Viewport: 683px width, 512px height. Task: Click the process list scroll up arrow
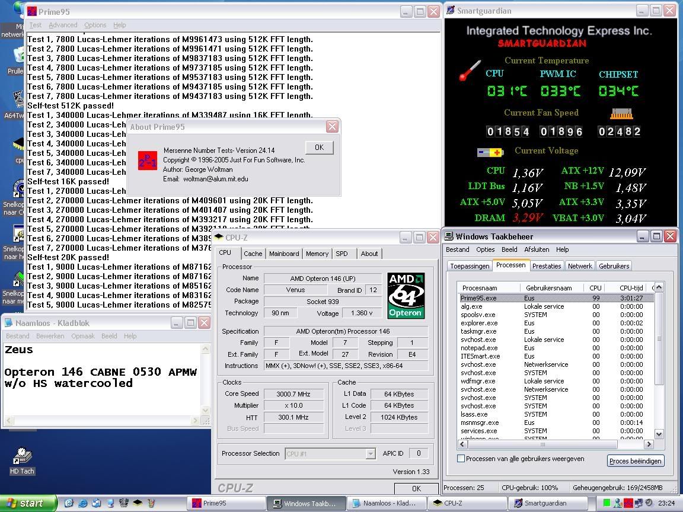pos(659,287)
